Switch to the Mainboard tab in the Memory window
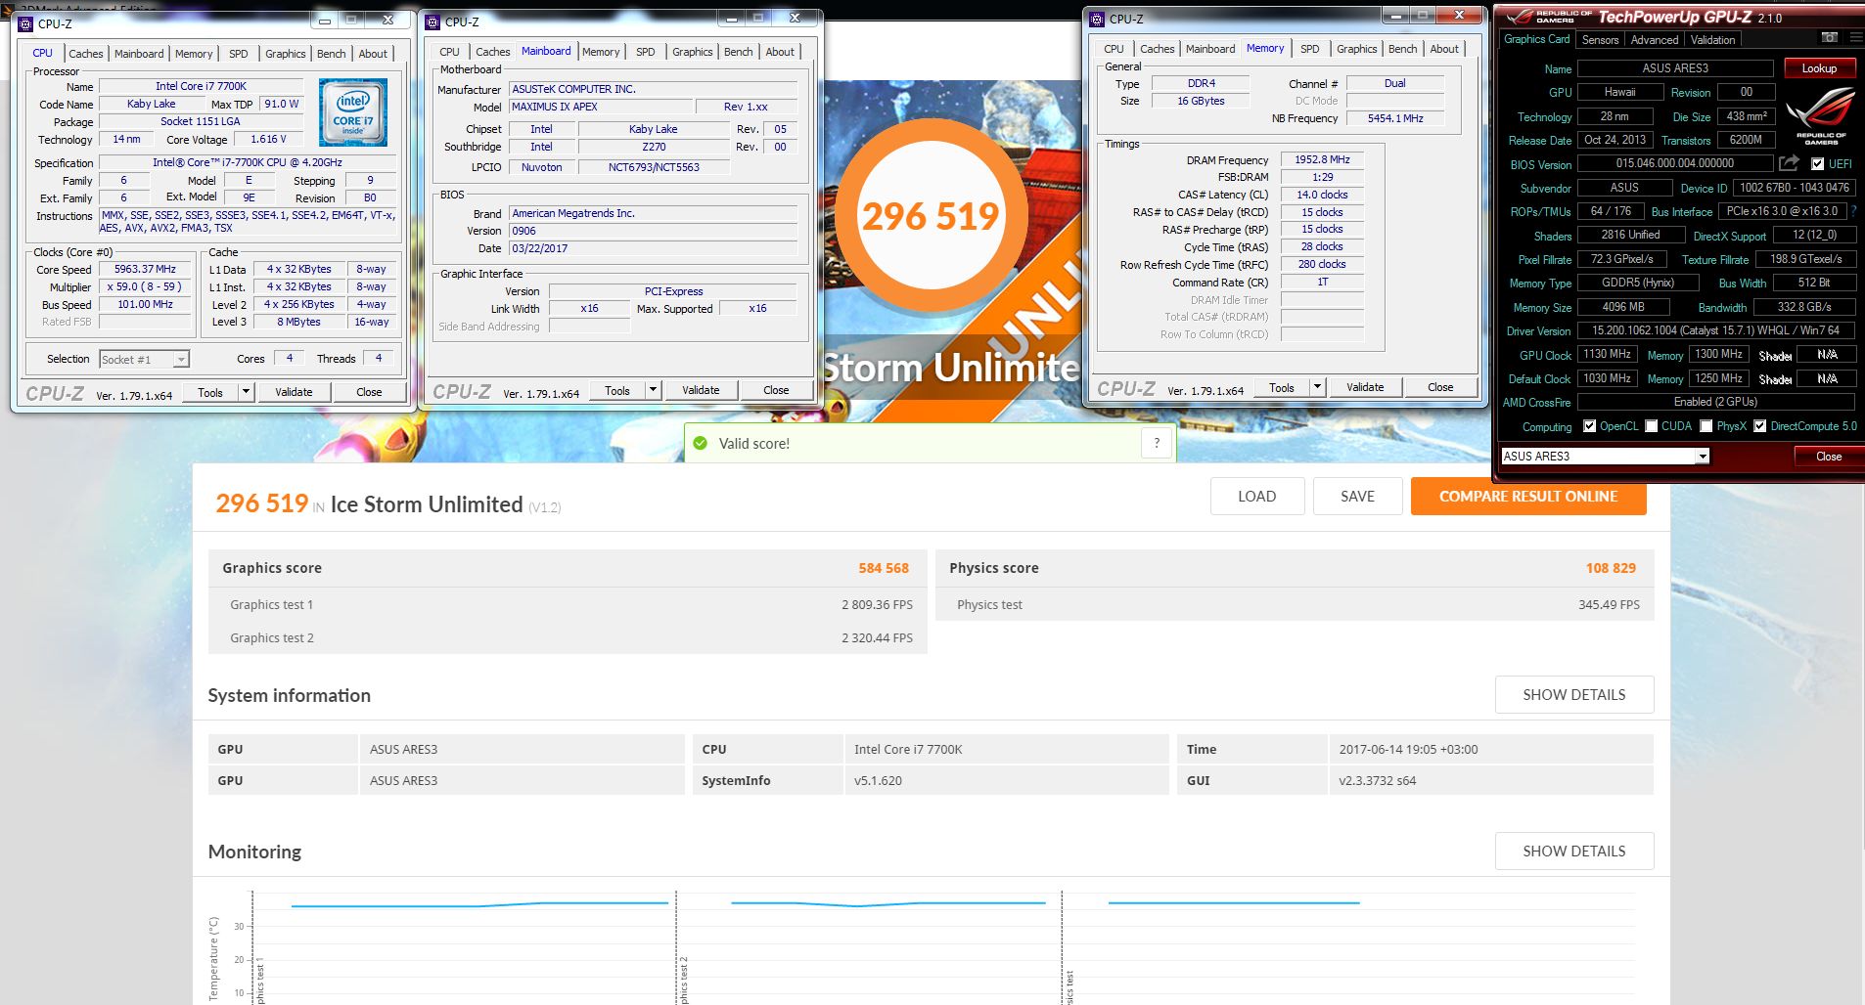 (x=1210, y=49)
